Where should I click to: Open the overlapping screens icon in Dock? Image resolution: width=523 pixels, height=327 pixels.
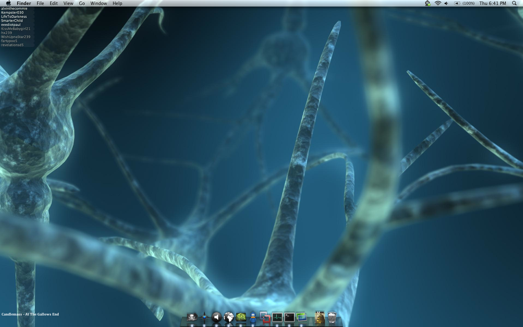(301, 317)
